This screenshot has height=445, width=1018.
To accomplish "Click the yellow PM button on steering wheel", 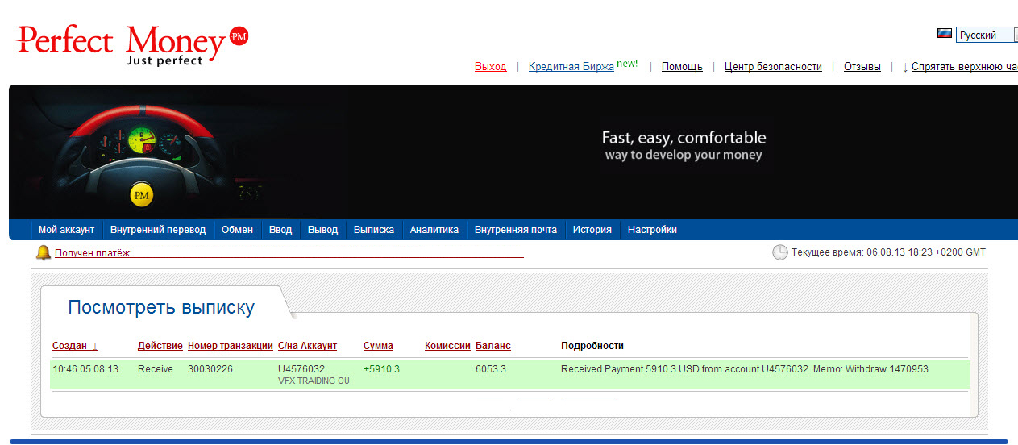I will 142,195.
